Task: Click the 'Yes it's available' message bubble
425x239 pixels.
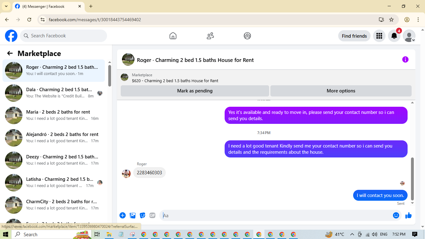Action: [x=316, y=115]
